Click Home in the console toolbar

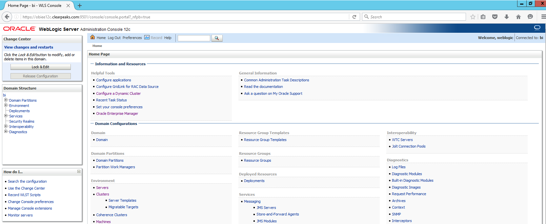click(x=101, y=38)
